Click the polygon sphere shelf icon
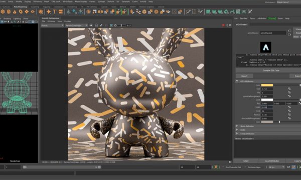This screenshot has height=180, width=301. tap(3, 11)
